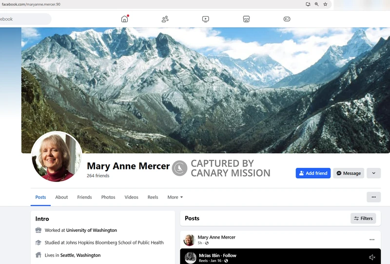Click the Add friend button
This screenshot has height=264, width=390.
coord(313,173)
